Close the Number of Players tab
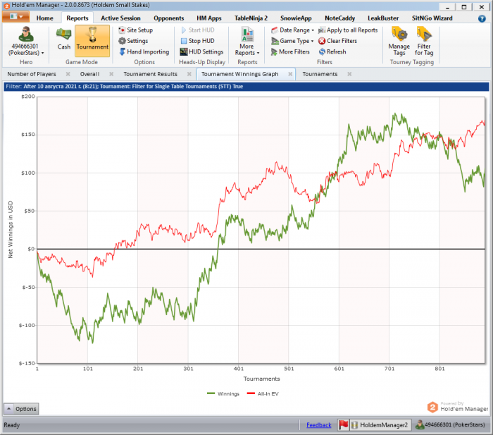This screenshot has width=493, height=435. [x=68, y=74]
